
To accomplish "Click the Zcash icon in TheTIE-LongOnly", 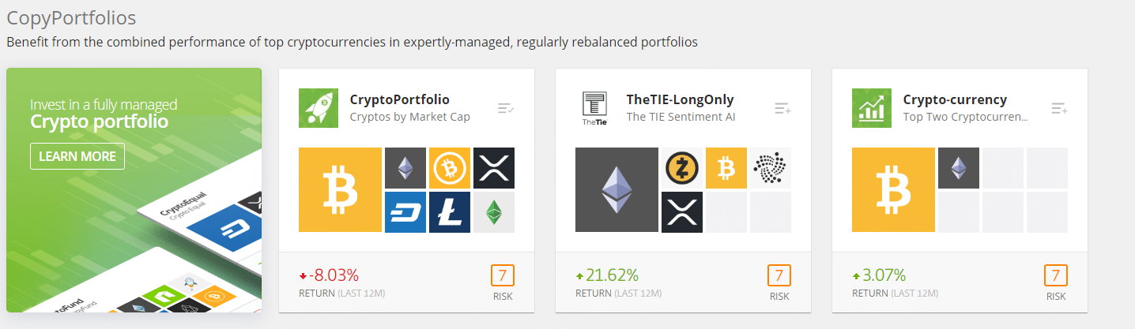I will click(681, 168).
